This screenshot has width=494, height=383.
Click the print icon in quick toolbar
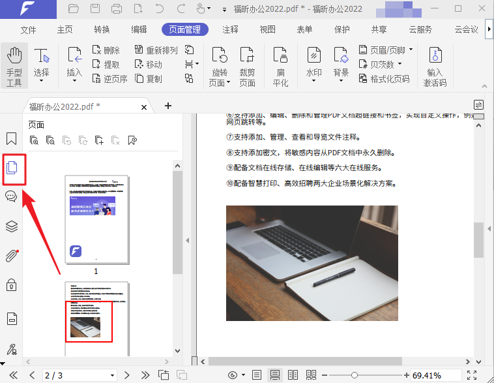(117, 8)
